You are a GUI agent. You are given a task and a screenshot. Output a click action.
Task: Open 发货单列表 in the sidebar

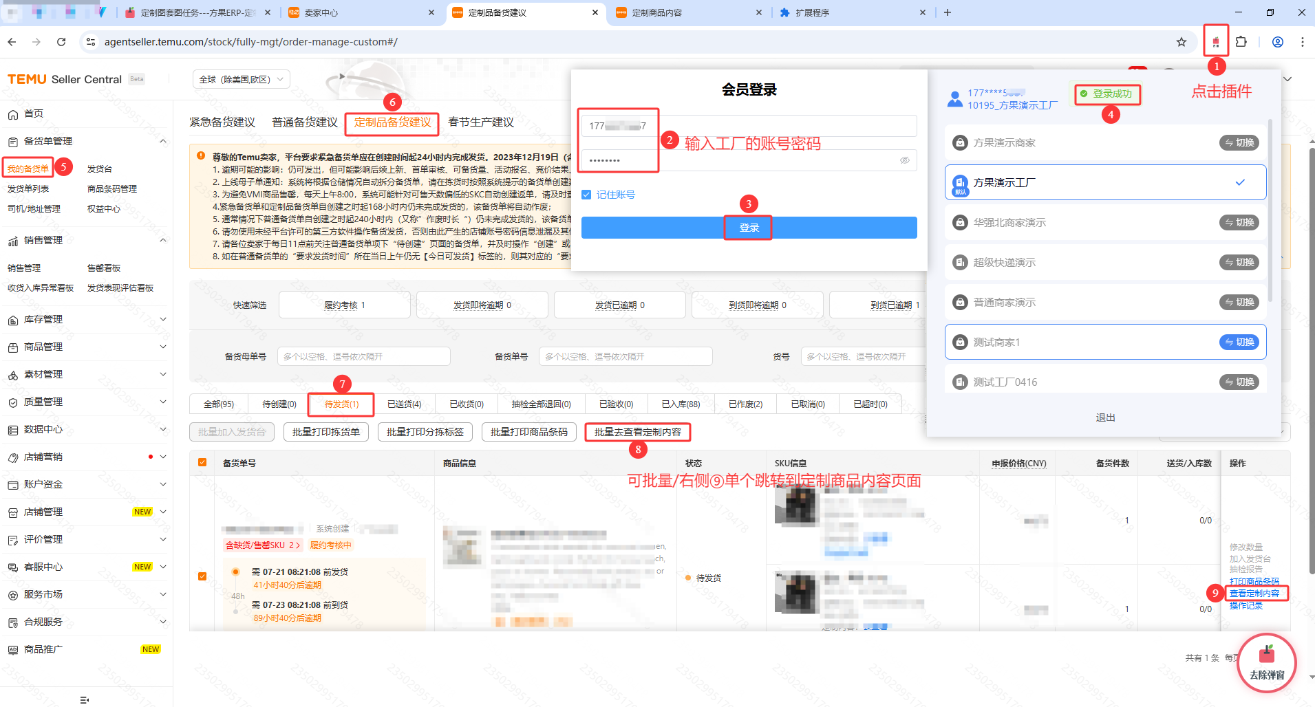28,189
